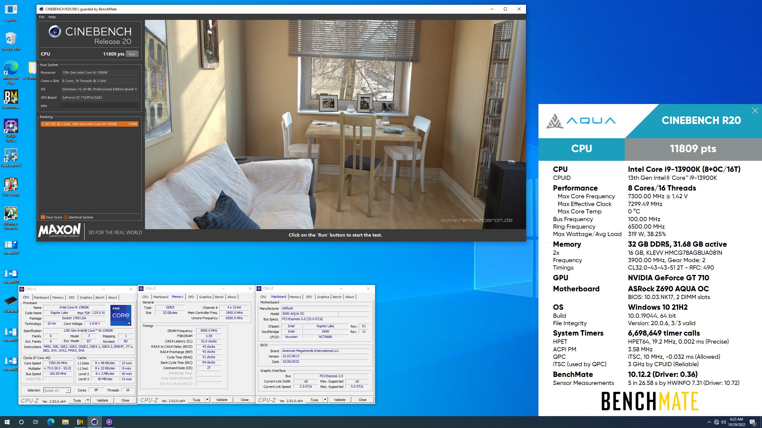Open the Recycle Bin desktop icon
This screenshot has width=762, height=428.
tap(11, 41)
